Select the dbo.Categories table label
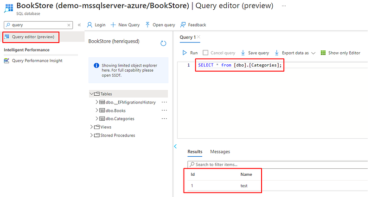The width and height of the screenshot is (371, 197). [x=120, y=119]
